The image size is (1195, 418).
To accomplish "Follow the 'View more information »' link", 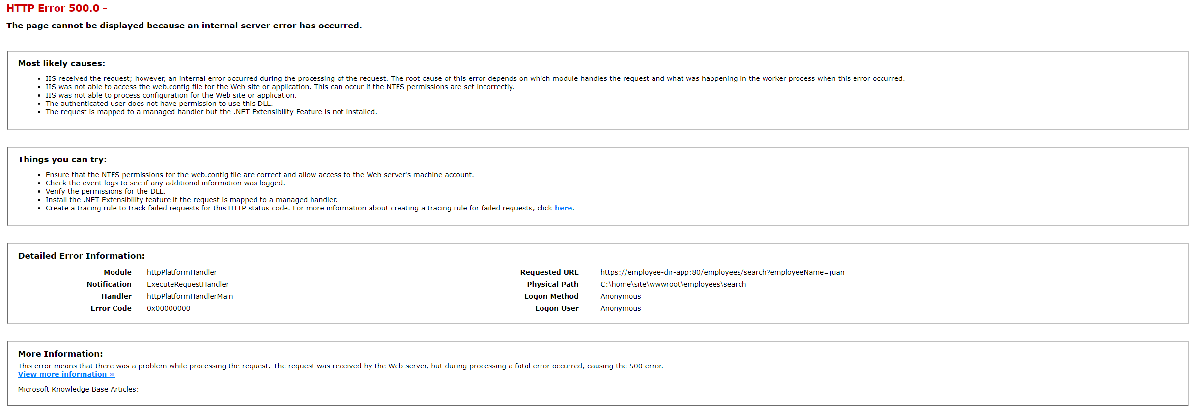I will 66,374.
